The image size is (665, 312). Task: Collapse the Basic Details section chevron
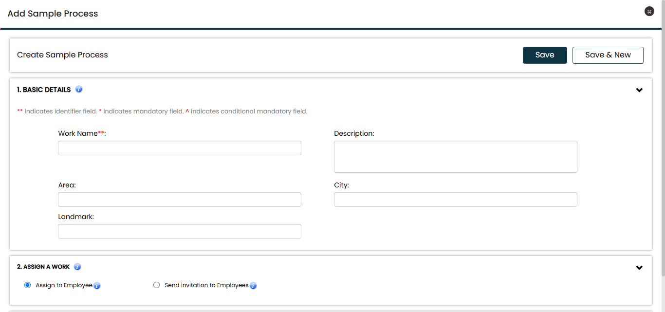(x=639, y=90)
